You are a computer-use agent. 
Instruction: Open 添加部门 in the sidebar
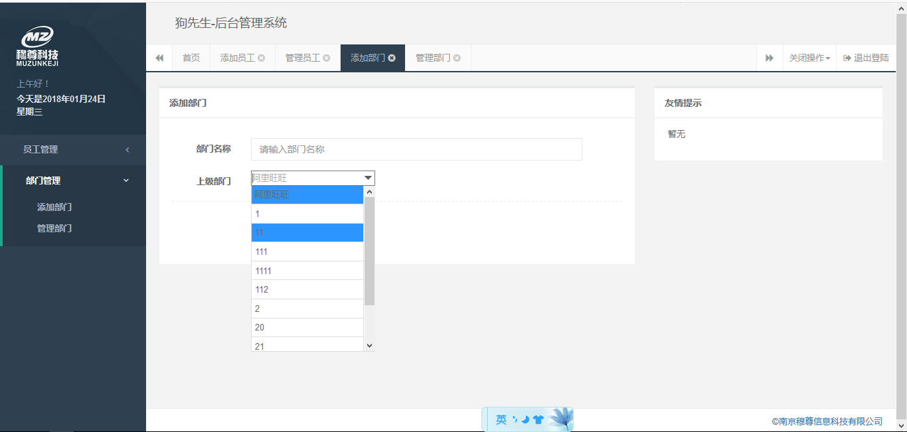[x=54, y=207]
